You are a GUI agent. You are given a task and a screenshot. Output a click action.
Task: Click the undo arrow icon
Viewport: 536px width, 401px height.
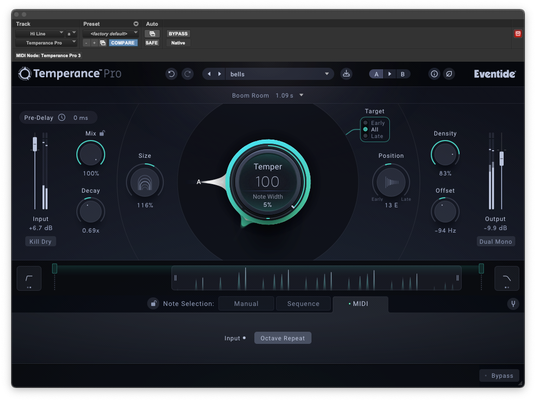point(171,74)
